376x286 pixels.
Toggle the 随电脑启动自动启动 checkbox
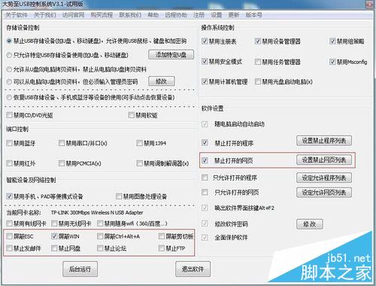pyautogui.click(x=205, y=124)
